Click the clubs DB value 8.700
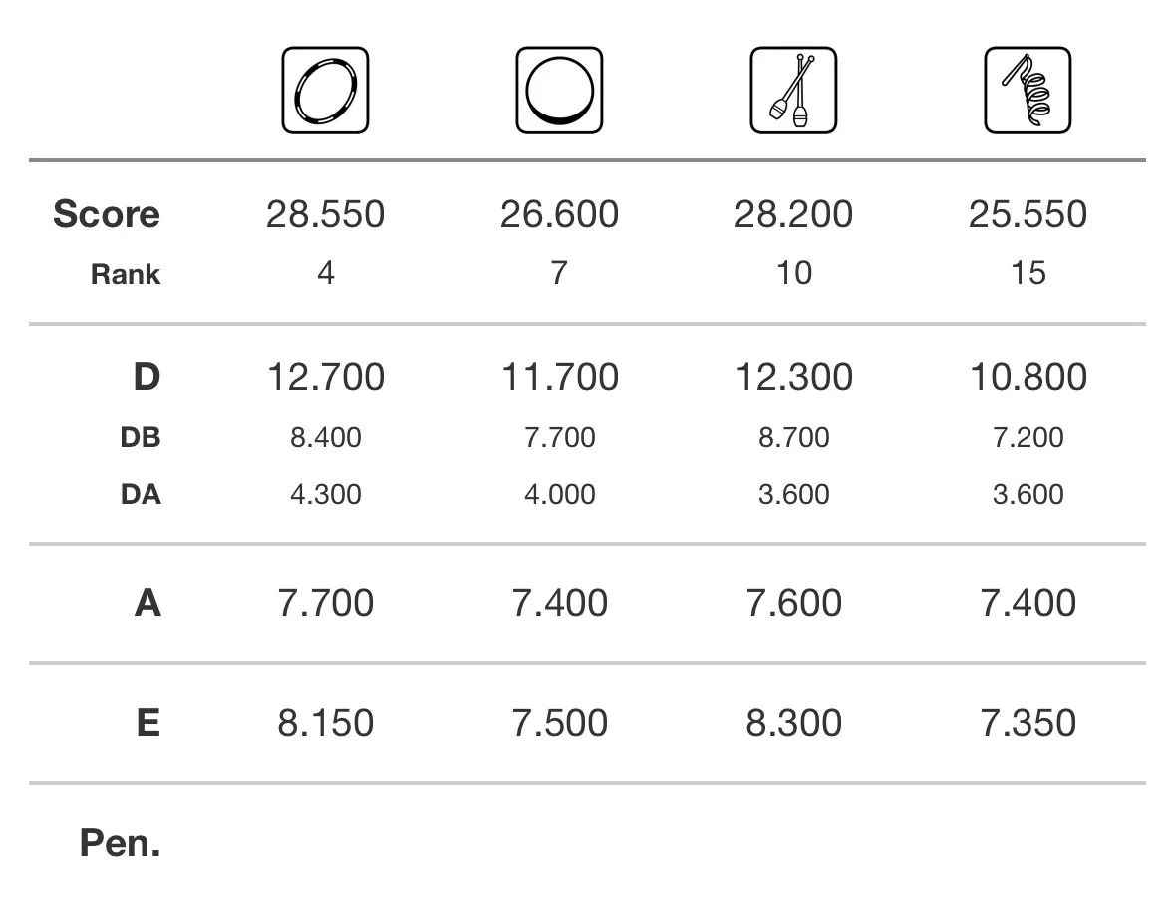 point(793,437)
